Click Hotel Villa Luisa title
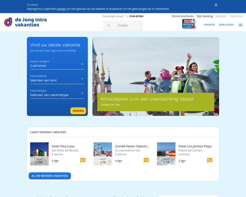Viewport: 246px width, 197px height. [63, 146]
